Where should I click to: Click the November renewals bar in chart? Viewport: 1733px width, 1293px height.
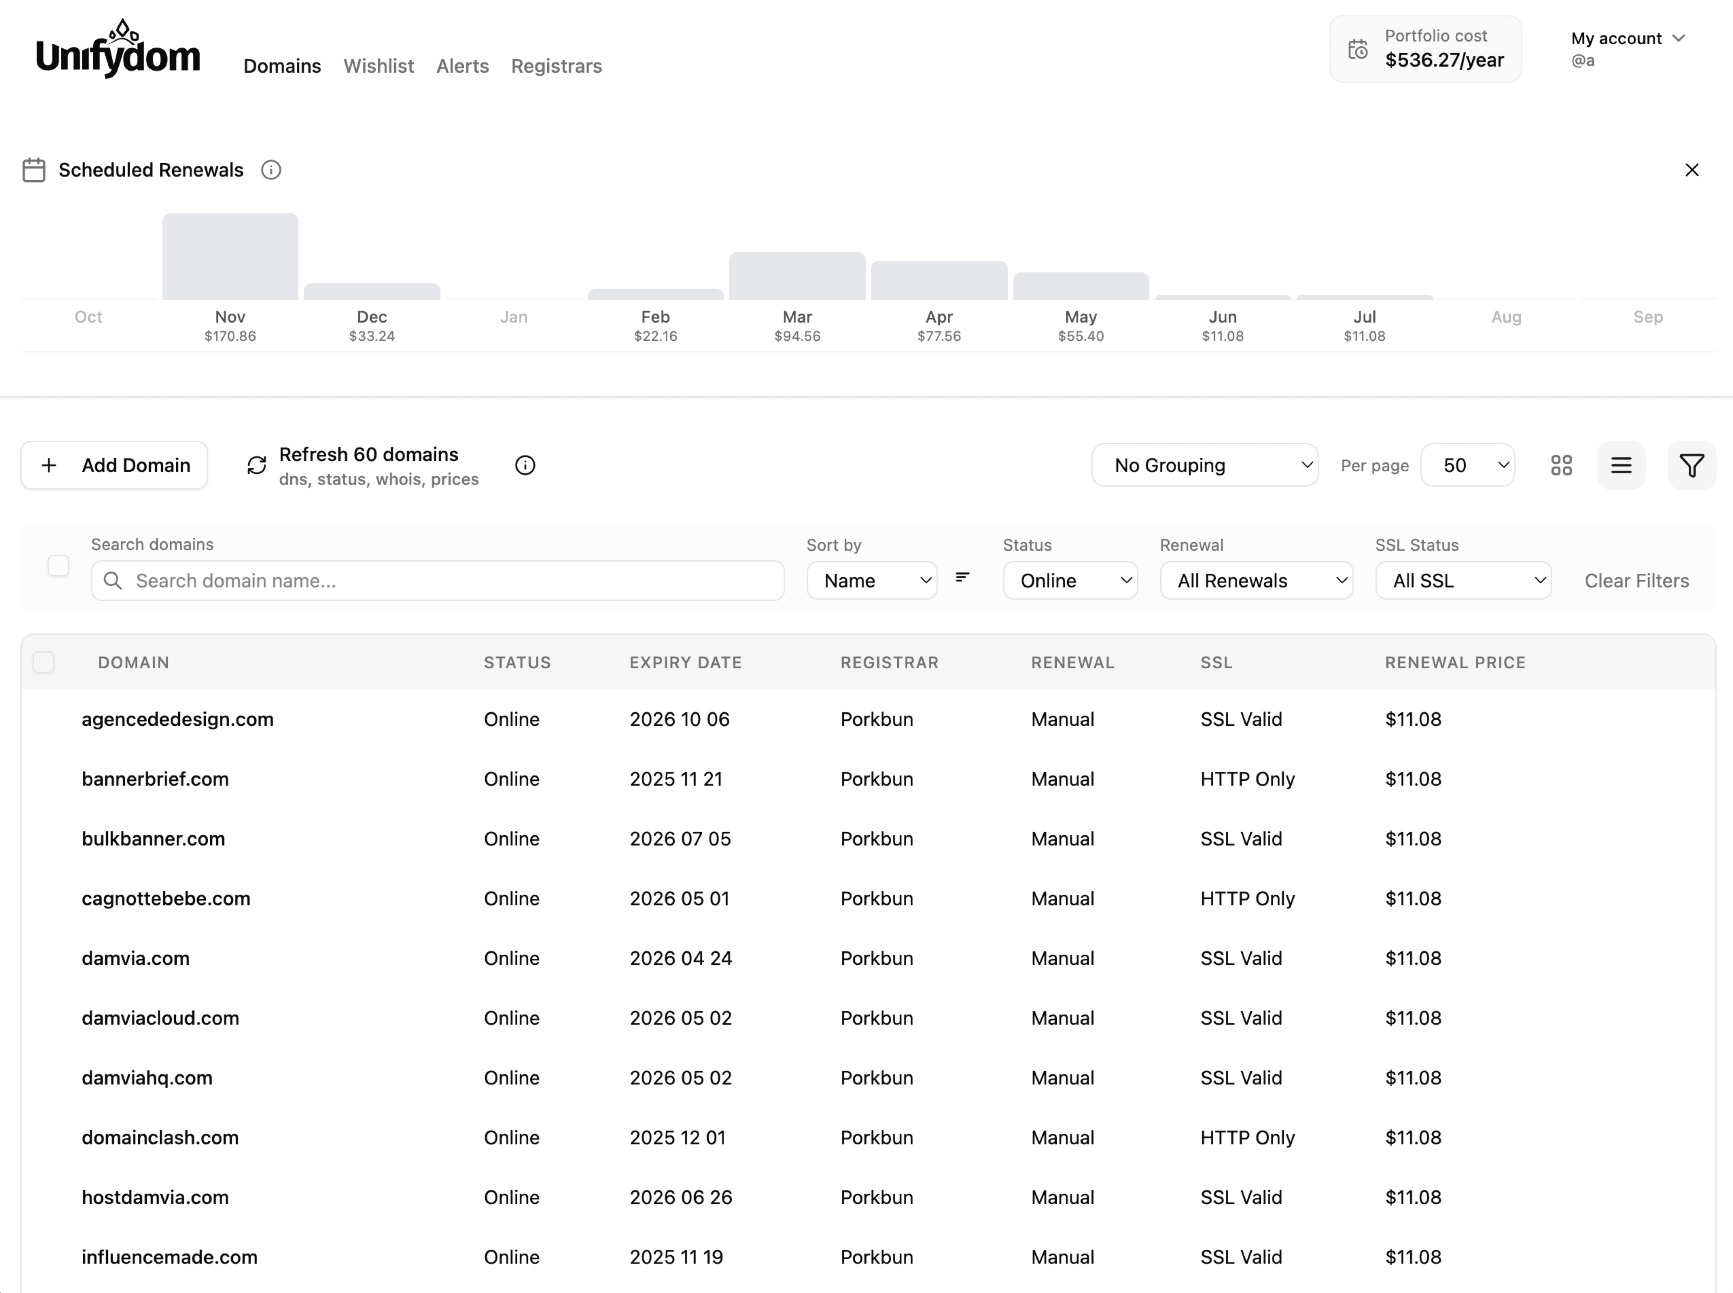point(230,257)
